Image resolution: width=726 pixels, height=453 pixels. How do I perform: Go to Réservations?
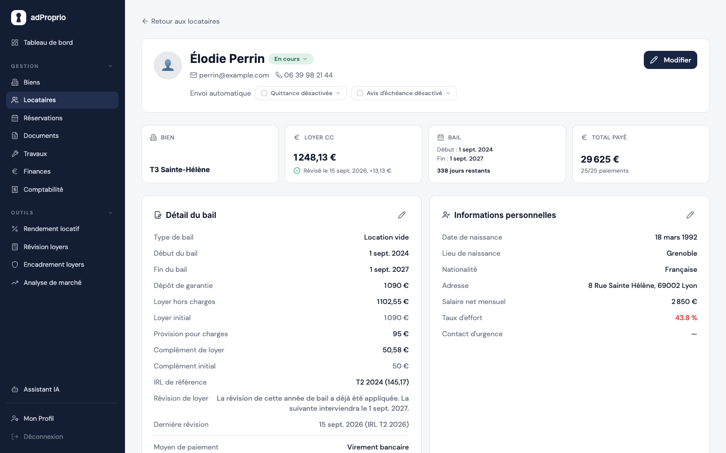coord(62,118)
